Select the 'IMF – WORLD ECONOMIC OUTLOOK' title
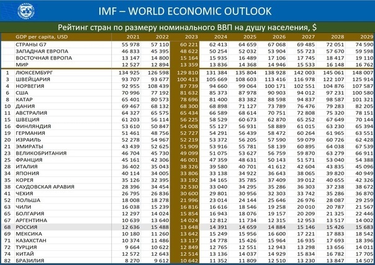 (185, 11)
